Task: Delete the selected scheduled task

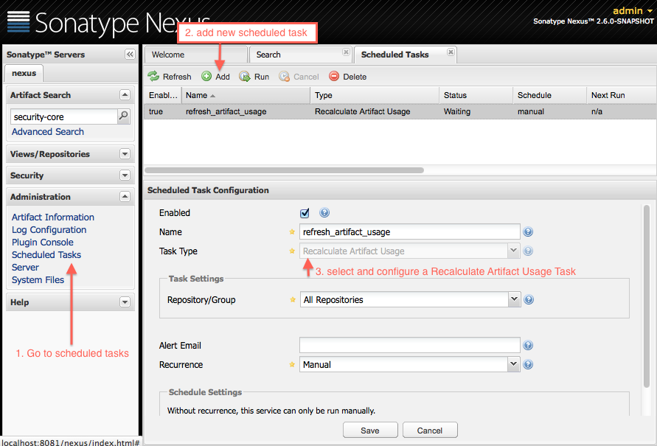Action: click(x=348, y=77)
